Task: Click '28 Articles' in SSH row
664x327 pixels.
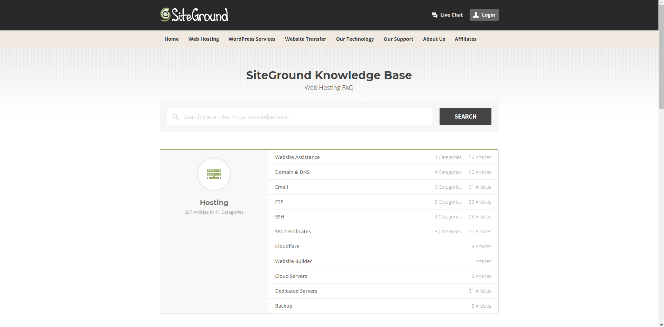Action: [480, 217]
